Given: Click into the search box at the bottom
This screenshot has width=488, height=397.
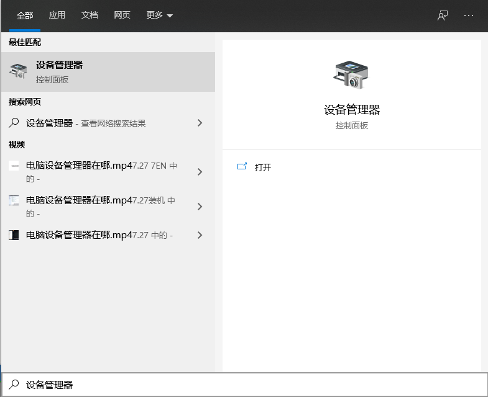Looking at the screenshot, I should pyautogui.click(x=249, y=385).
